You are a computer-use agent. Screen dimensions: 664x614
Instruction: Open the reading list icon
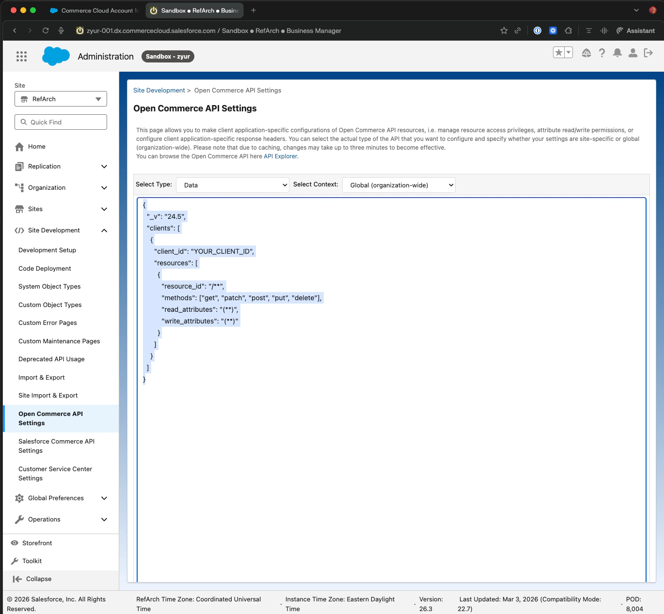[589, 31]
